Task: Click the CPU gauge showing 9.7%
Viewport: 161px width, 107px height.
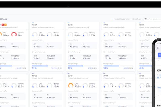Action: point(106,34)
